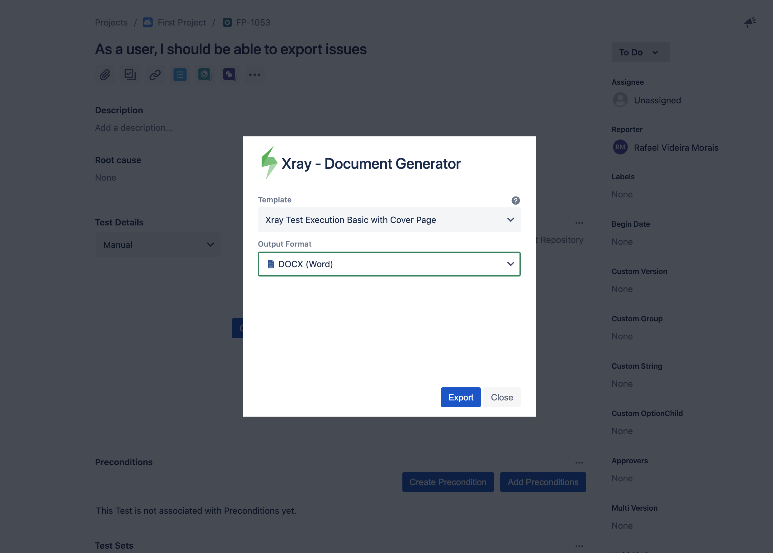This screenshot has width=773, height=553.
Task: Click the FP-1053 issue type icon
Action: pyautogui.click(x=227, y=22)
